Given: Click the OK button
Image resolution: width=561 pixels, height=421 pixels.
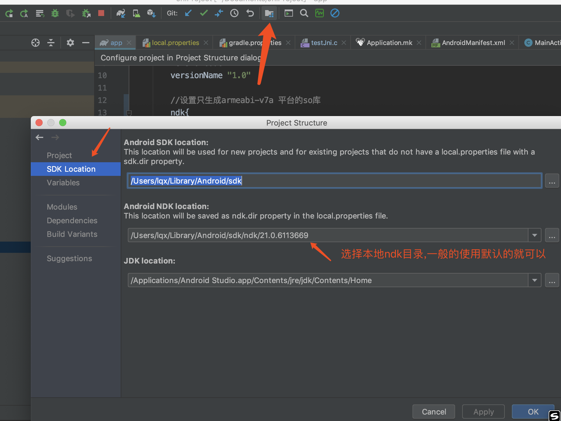Looking at the screenshot, I should pyautogui.click(x=533, y=412).
